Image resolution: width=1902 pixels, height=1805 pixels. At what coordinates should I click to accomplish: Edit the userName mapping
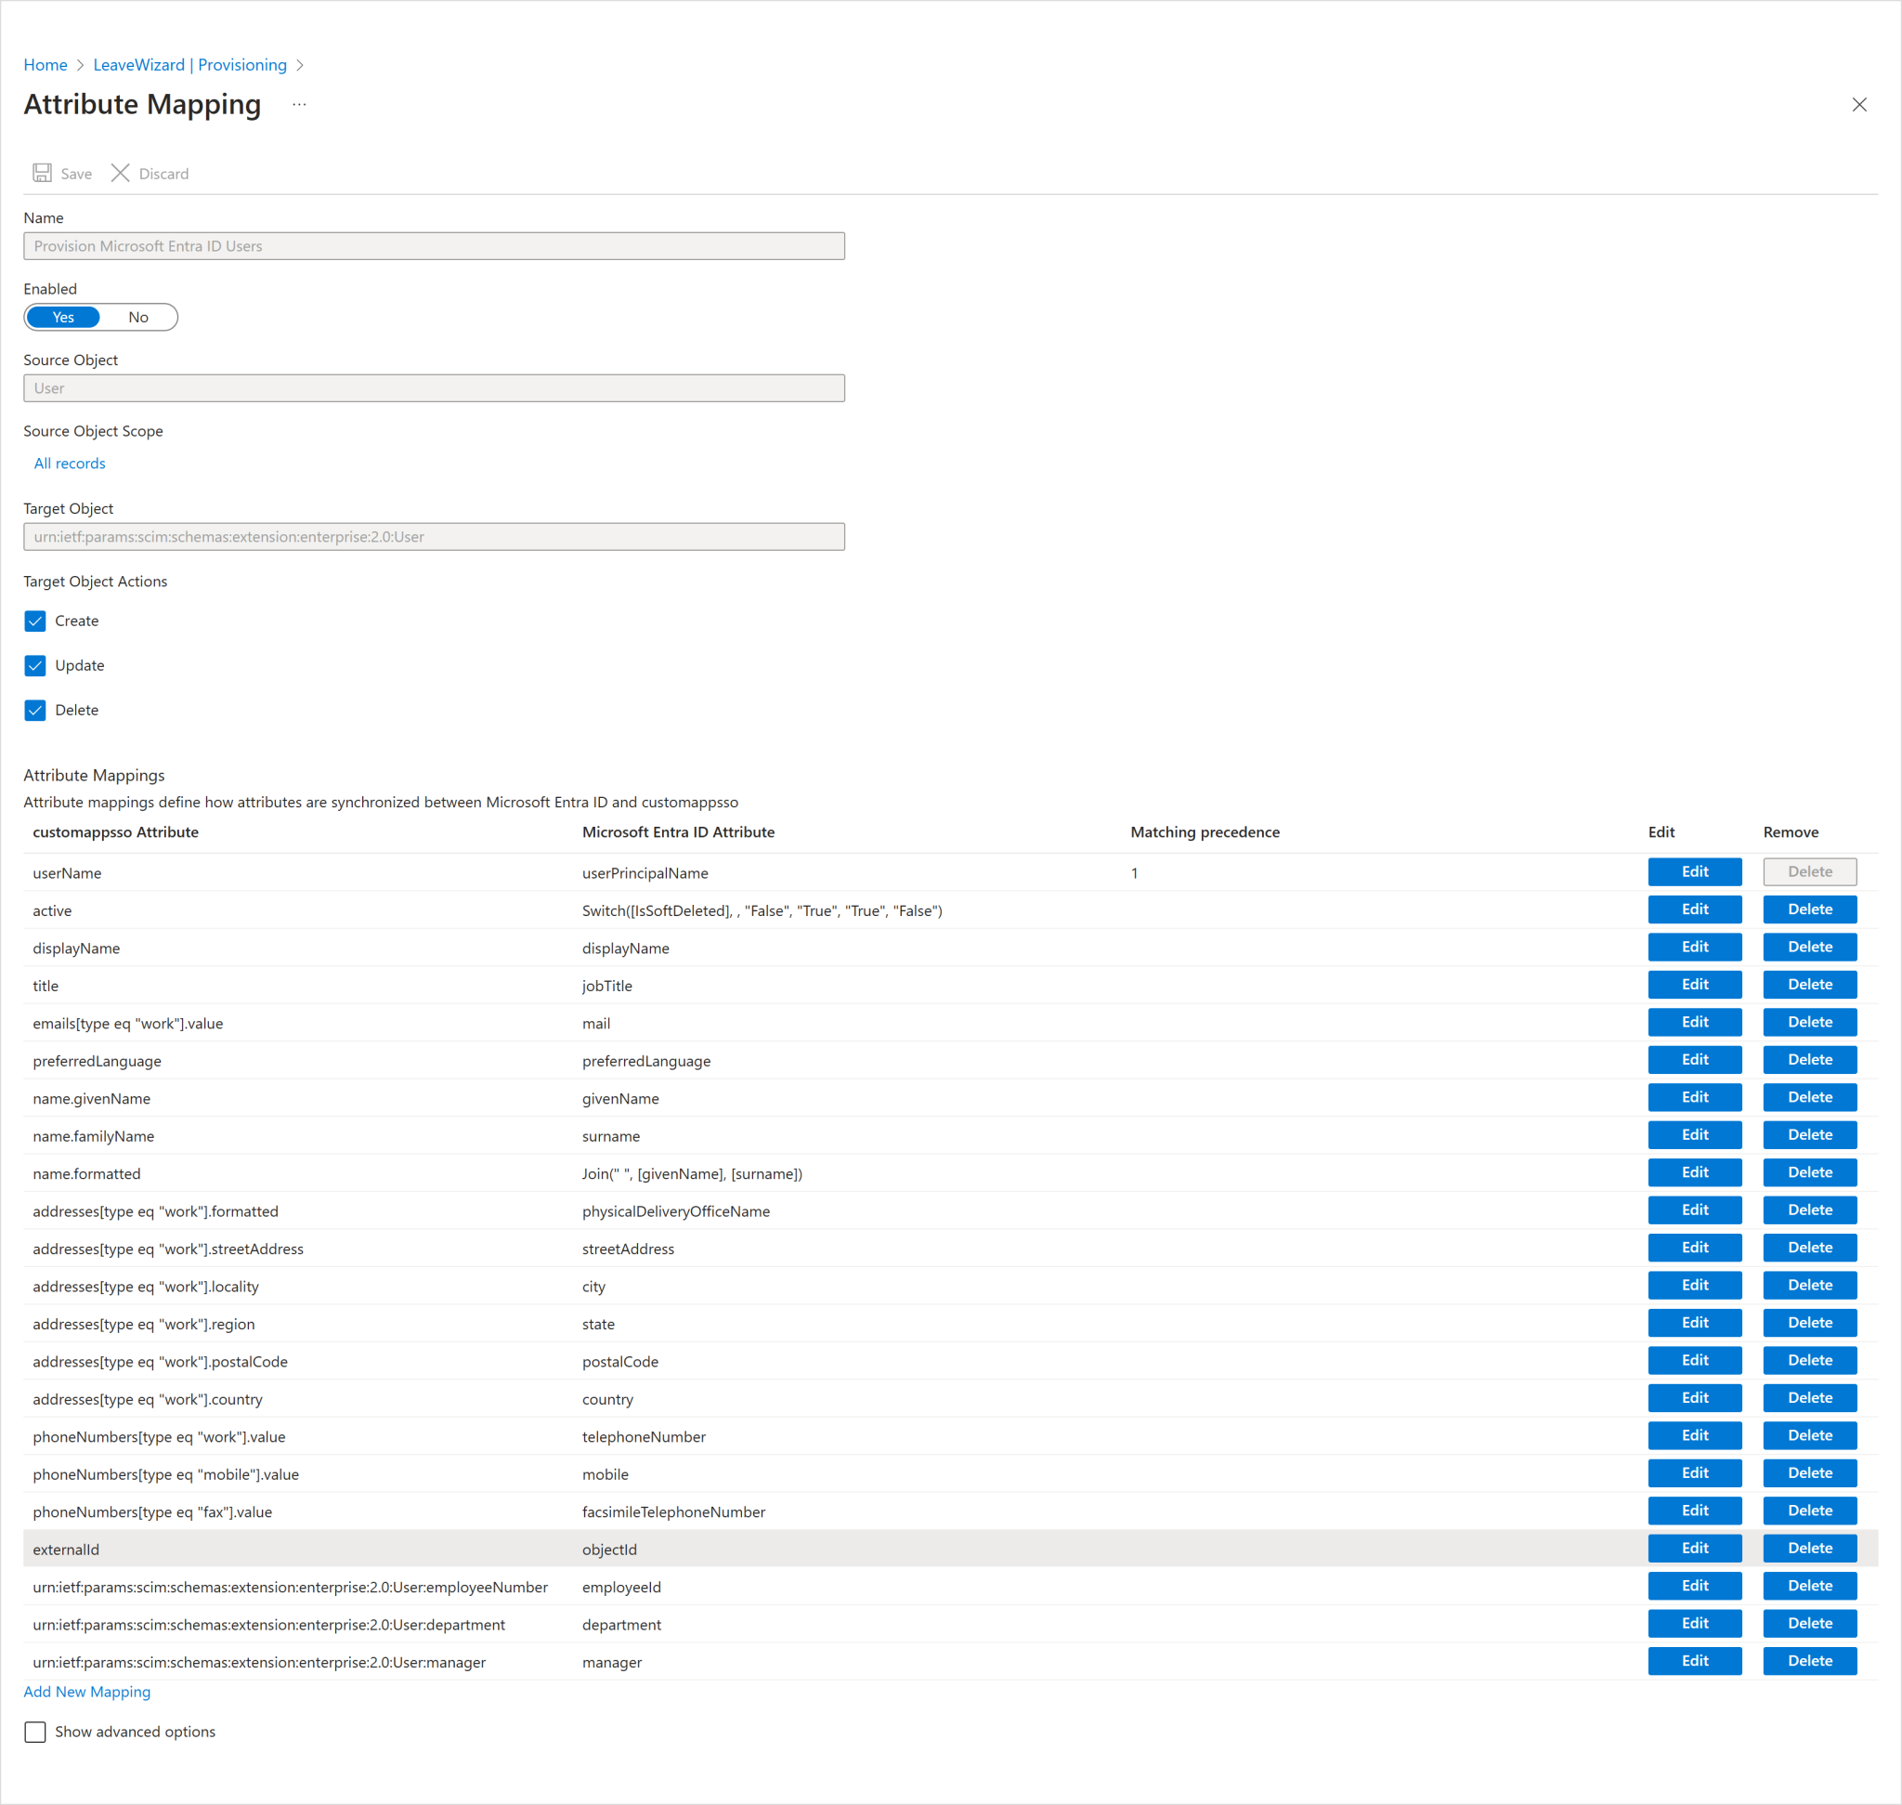pos(1694,871)
